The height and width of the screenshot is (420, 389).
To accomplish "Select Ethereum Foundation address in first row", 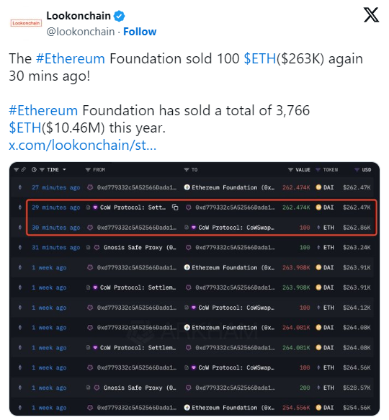I will click(x=229, y=187).
